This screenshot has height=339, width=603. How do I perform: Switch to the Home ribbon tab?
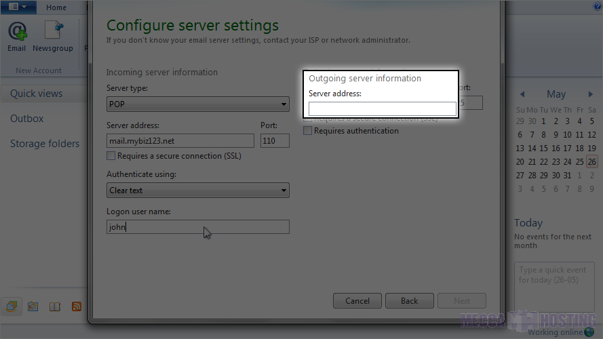[x=56, y=7]
